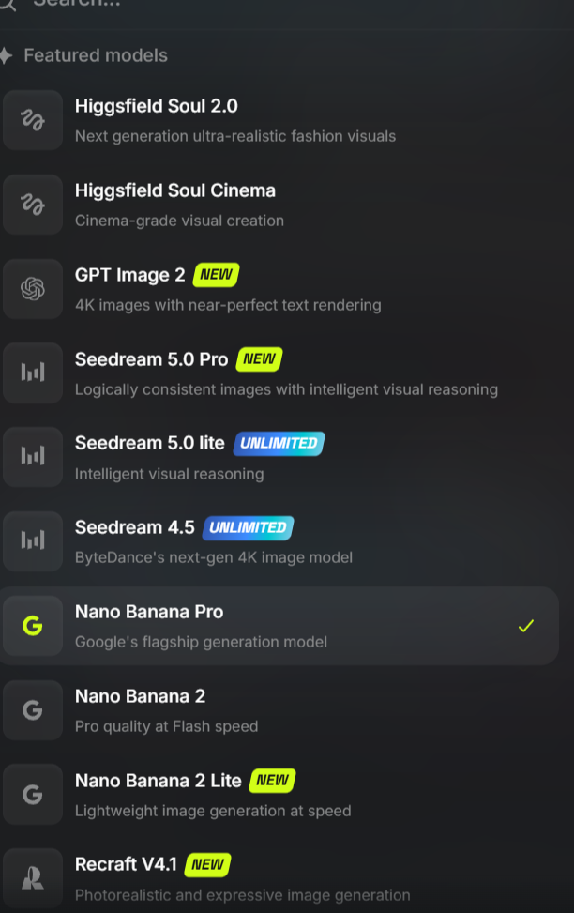Click the NEW badge next to Recraft V4.1
574x913 pixels.
point(208,864)
